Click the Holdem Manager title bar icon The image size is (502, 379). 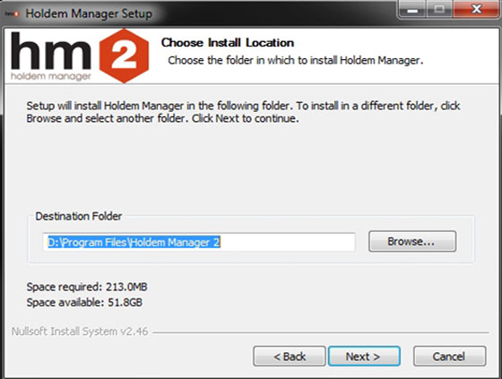pos(13,13)
